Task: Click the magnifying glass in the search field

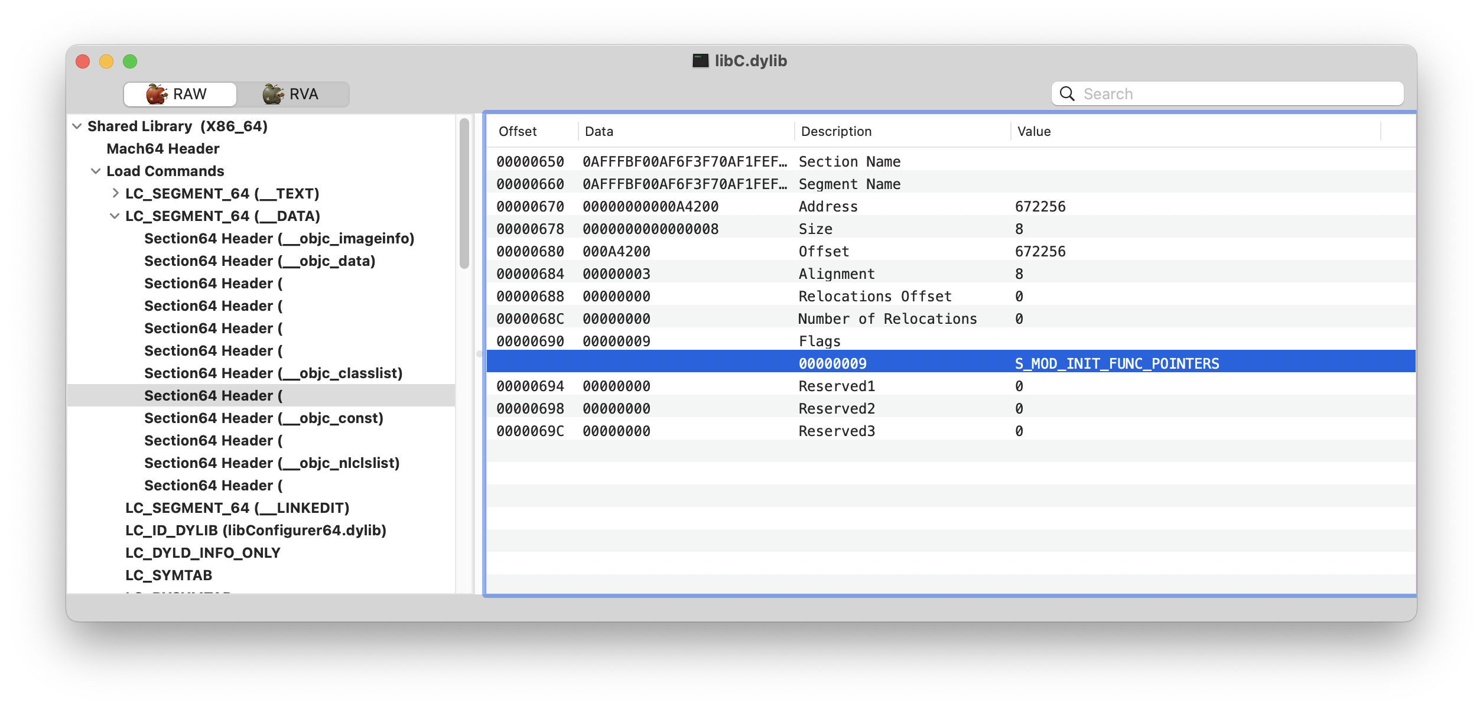Action: tap(1067, 93)
